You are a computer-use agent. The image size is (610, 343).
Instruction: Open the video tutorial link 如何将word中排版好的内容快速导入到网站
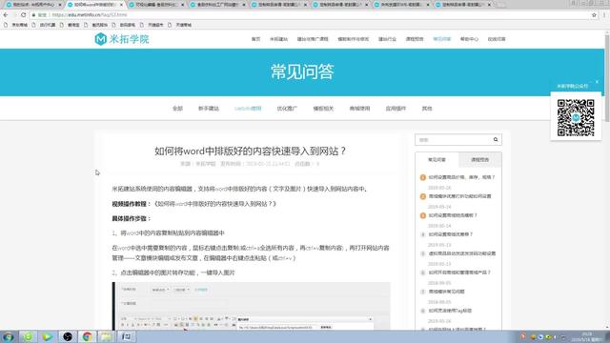point(215,204)
